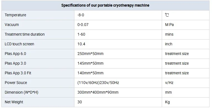Viewport: 212px width, 108px height.
Task: Click the table header about cryotherapy machine specifications
Action: (105, 6)
